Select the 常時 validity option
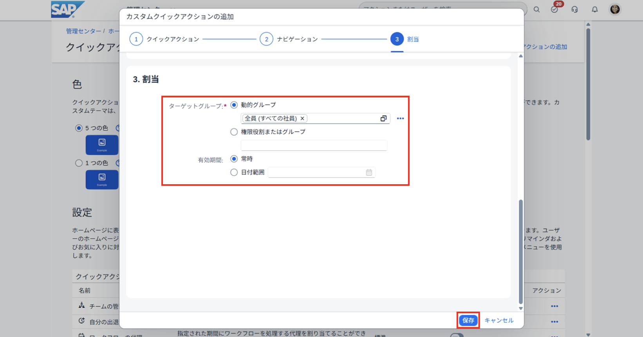 [234, 159]
